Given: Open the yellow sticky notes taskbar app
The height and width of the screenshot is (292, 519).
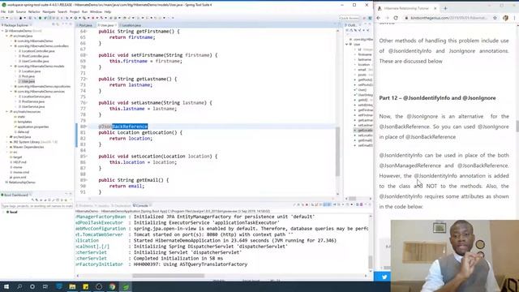Looking at the screenshot, I should (86, 286).
